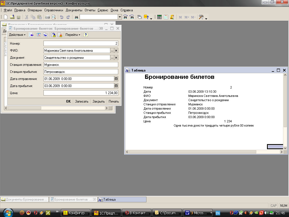Click the Записать button
Viewport: 289px width, 217px height.
pyautogui.click(x=82, y=101)
